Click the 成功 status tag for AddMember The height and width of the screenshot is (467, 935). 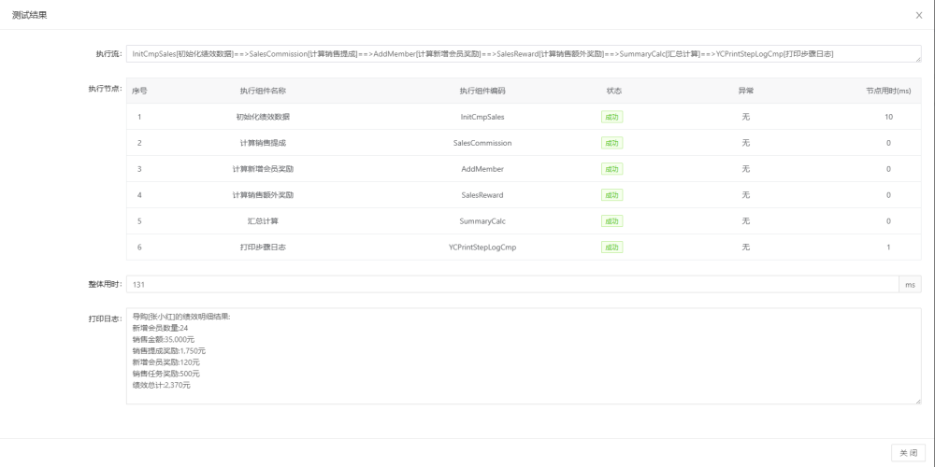pyautogui.click(x=611, y=169)
